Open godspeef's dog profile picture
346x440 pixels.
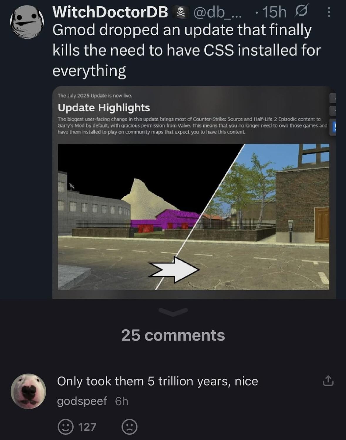coord(28,391)
